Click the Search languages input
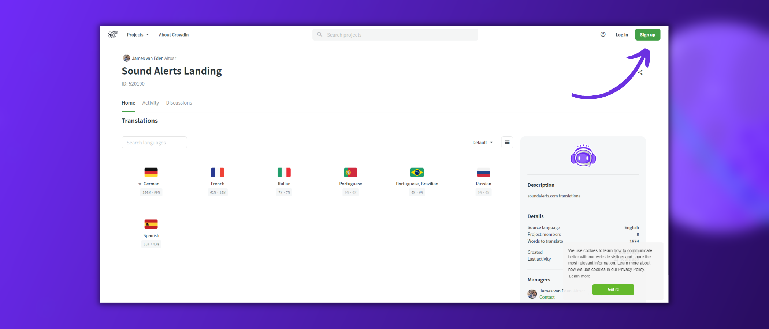The height and width of the screenshot is (329, 769). pos(154,143)
